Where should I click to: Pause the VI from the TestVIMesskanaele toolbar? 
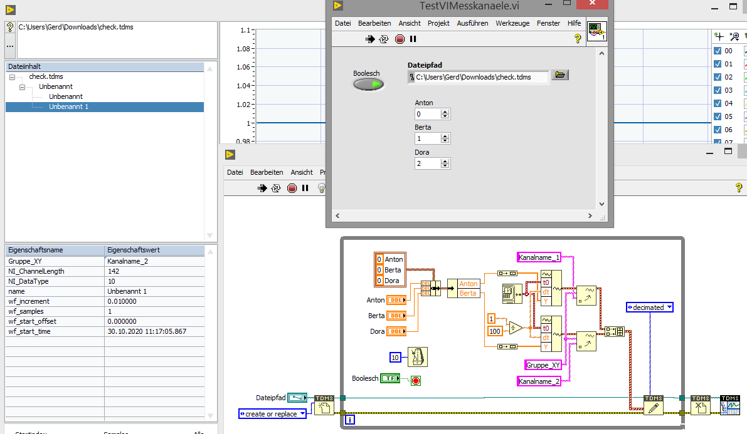tap(413, 39)
